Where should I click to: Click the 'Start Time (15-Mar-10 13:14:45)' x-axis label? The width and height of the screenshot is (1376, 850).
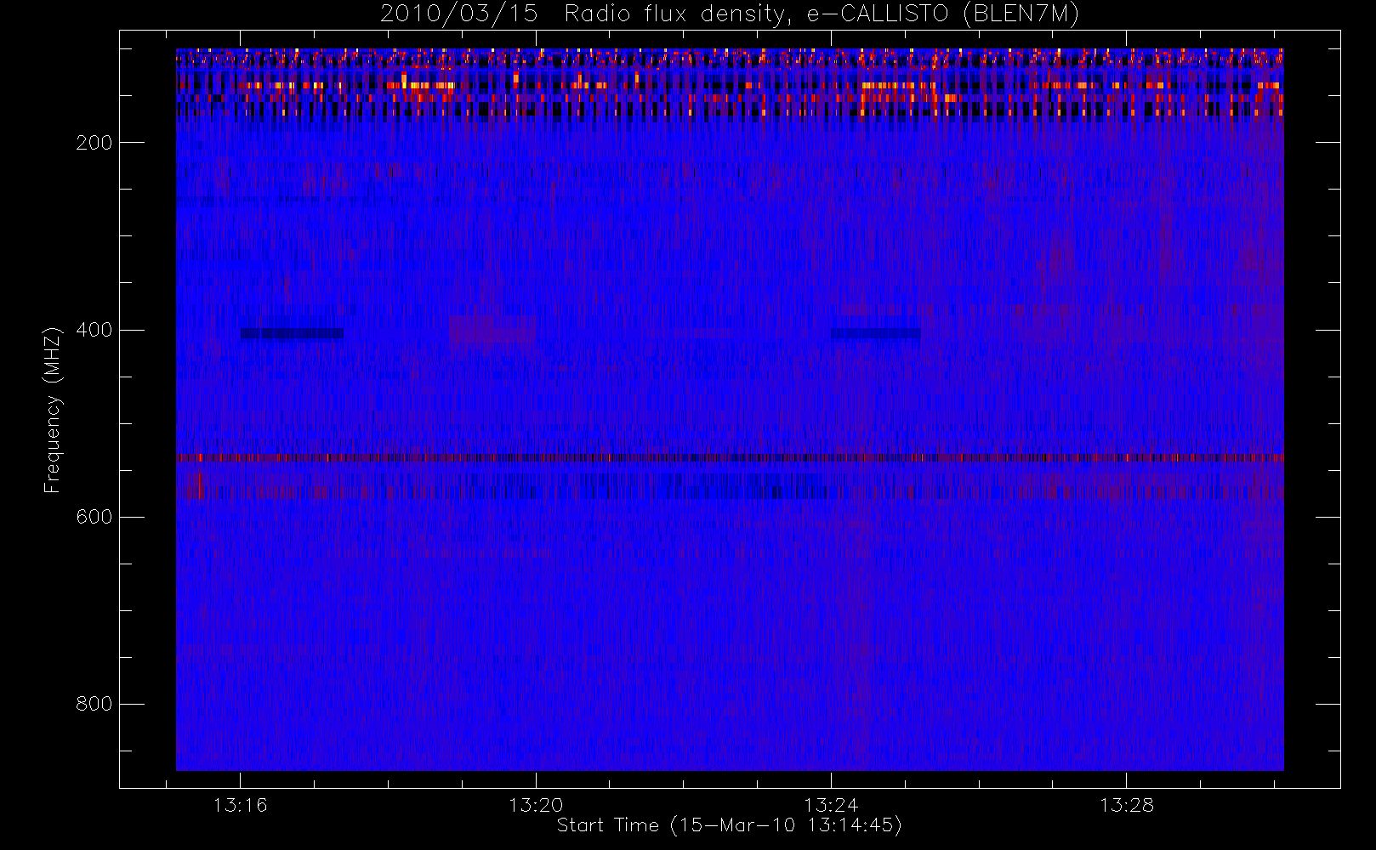click(729, 825)
